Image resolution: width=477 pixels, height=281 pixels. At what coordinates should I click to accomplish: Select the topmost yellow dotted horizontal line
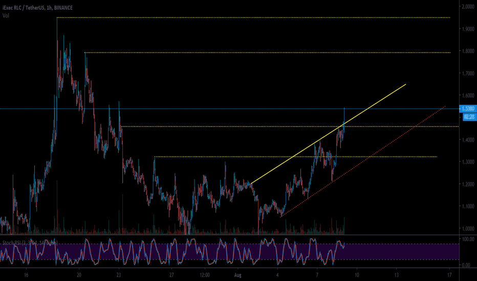pos(253,17)
